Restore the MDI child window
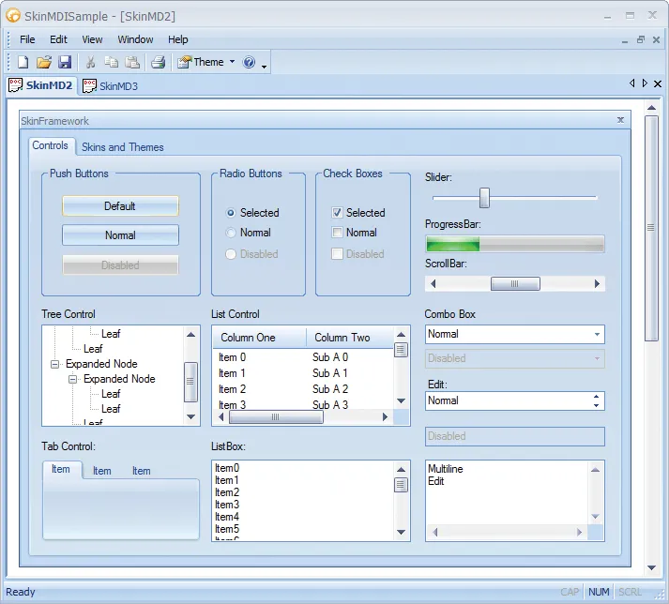This screenshot has height=604, width=669. click(641, 39)
